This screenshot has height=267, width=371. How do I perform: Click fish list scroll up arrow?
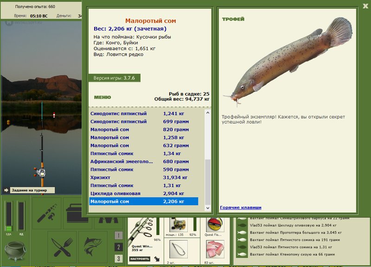pos(207,113)
